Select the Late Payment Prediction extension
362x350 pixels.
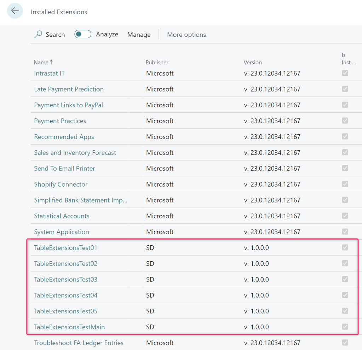click(x=69, y=89)
